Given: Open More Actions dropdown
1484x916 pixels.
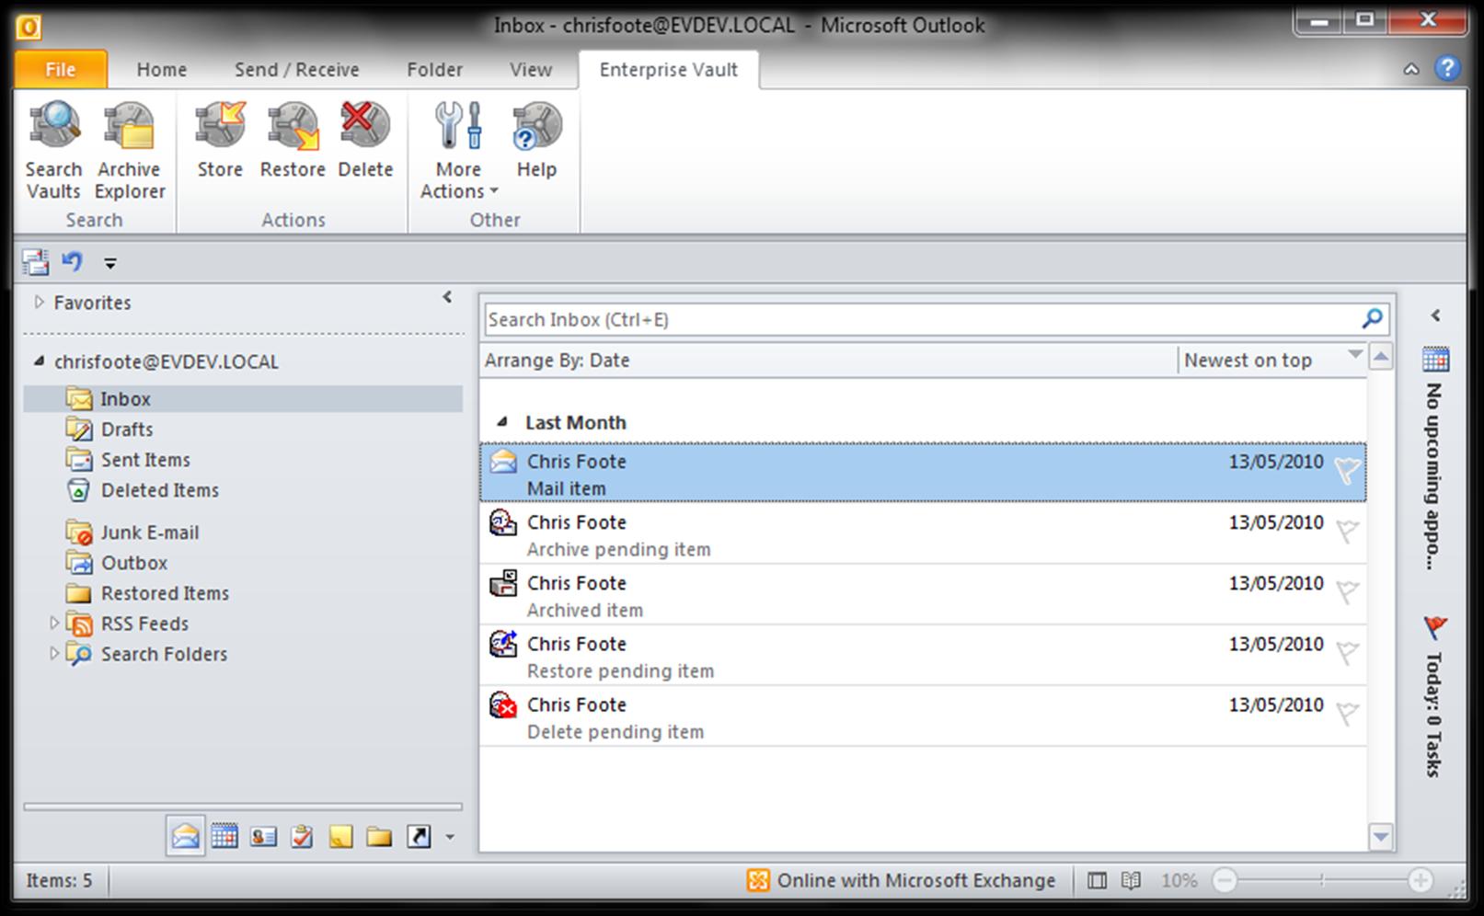Looking at the screenshot, I should click(459, 152).
